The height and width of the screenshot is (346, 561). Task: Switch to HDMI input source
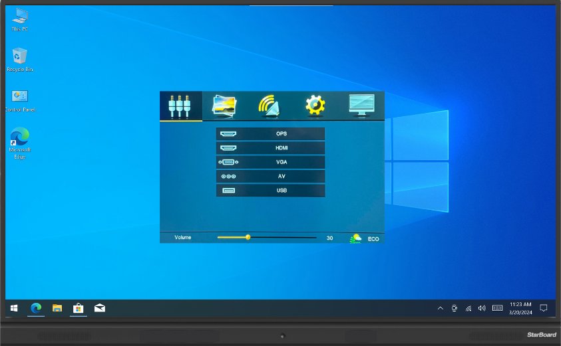(x=271, y=148)
